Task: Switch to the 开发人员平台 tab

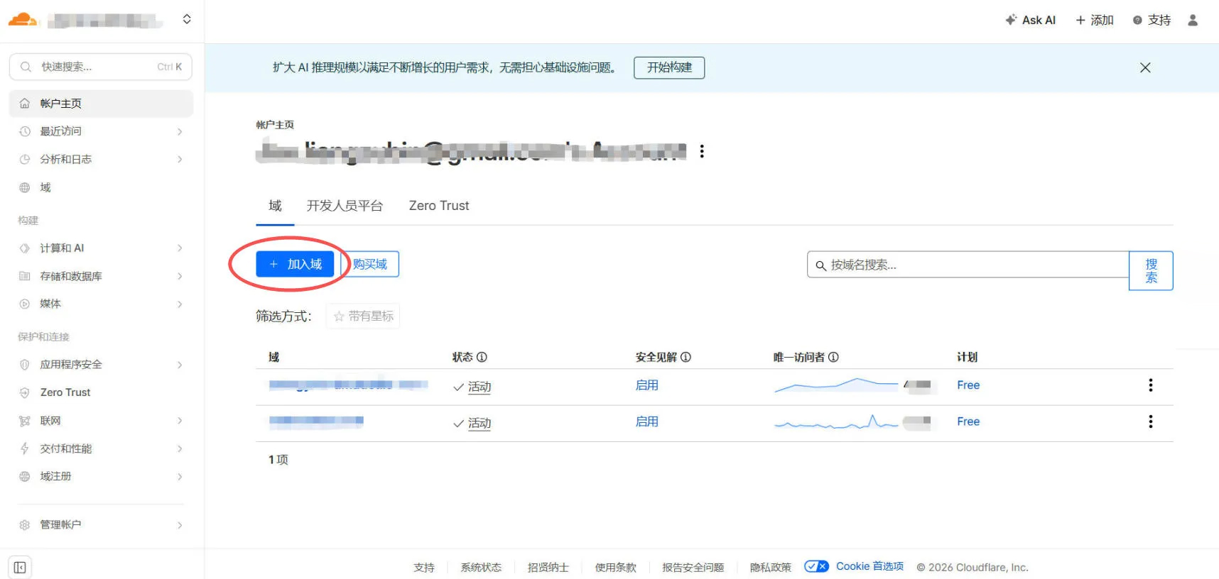Action: click(x=345, y=206)
